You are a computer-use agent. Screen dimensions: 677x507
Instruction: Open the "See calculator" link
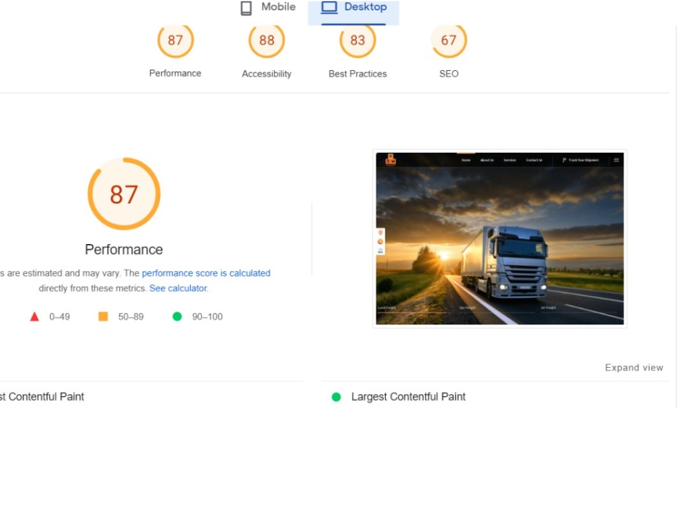[x=177, y=287]
